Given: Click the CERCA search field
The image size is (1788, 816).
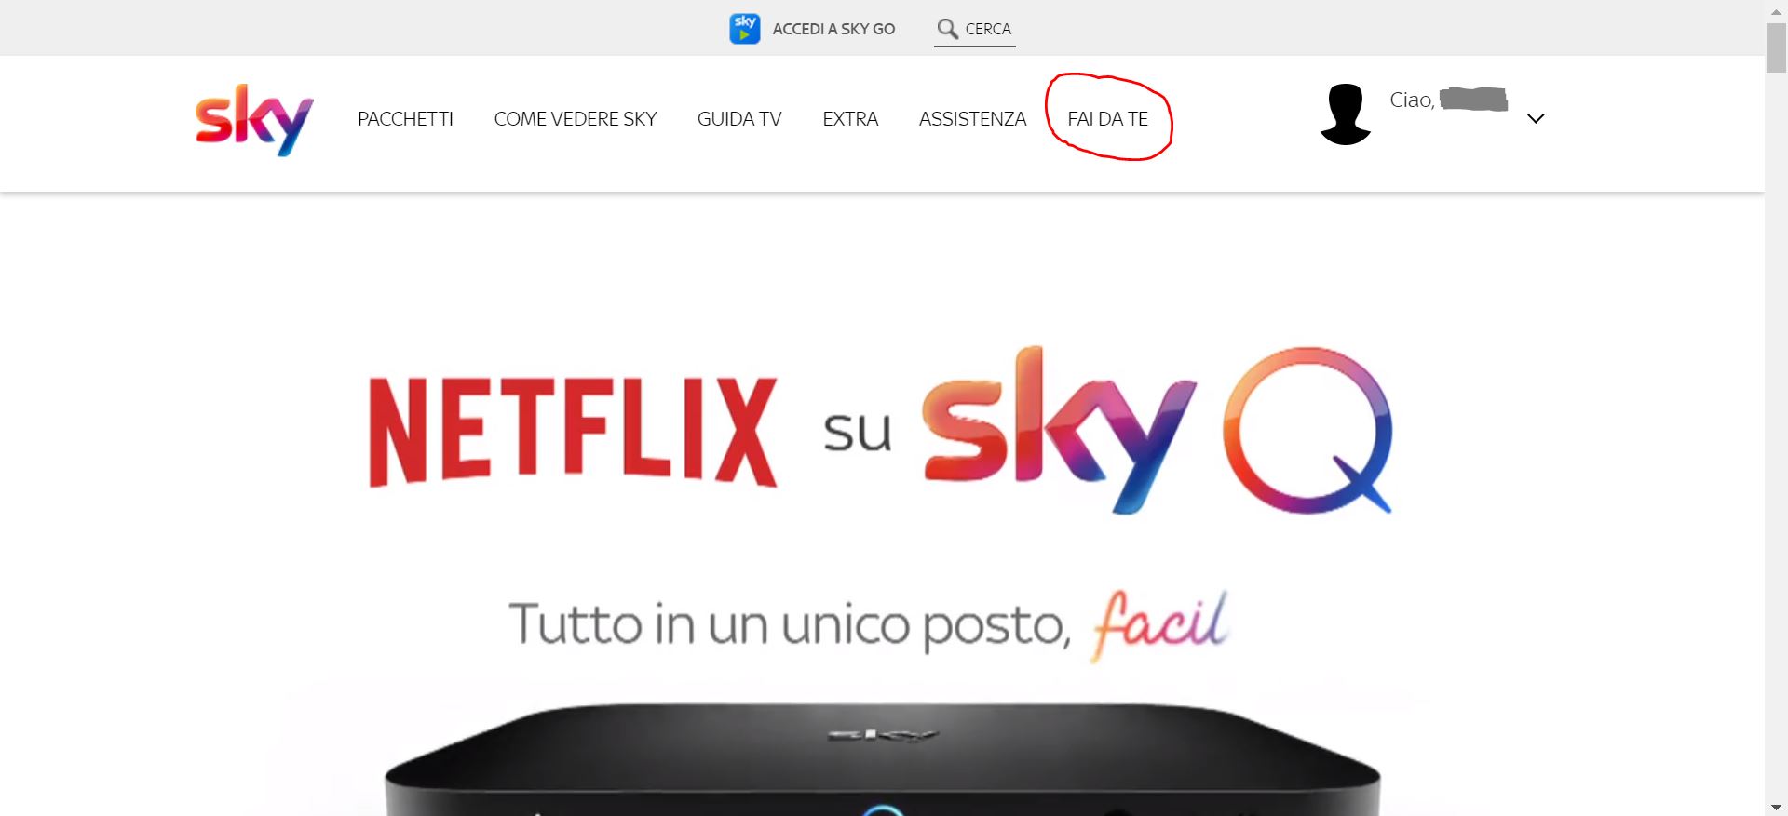Looking at the screenshot, I should (x=975, y=30).
